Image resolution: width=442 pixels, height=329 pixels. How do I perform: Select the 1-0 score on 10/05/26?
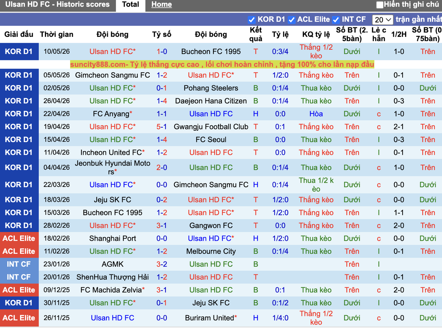(162, 52)
